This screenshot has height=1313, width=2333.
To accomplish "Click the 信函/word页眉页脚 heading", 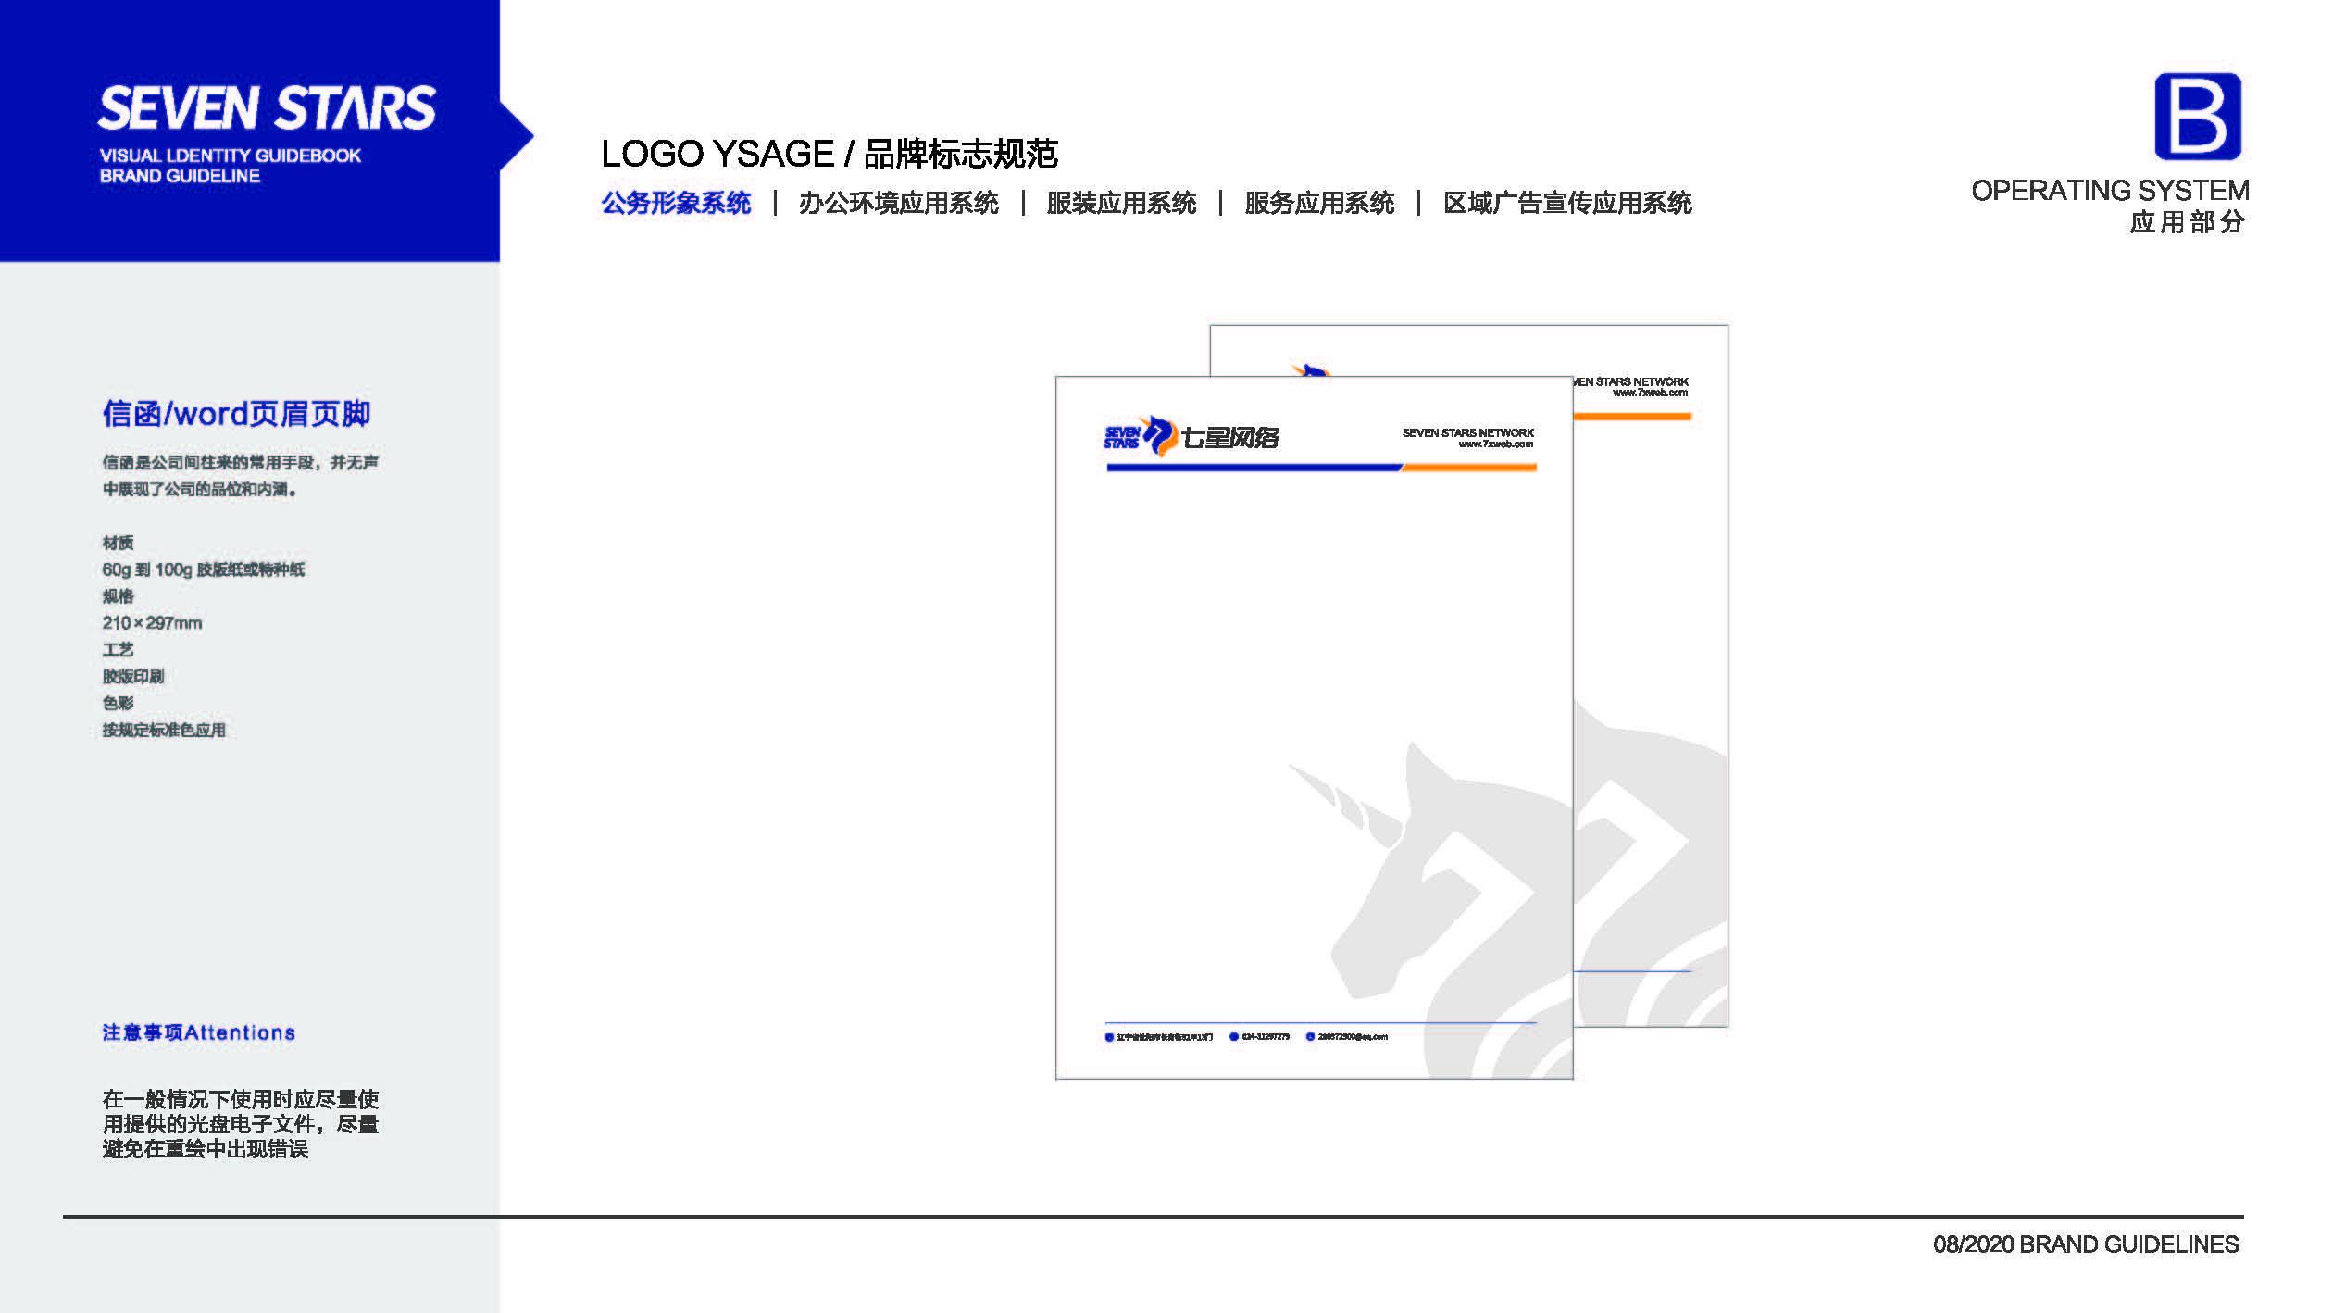I will tap(236, 414).
